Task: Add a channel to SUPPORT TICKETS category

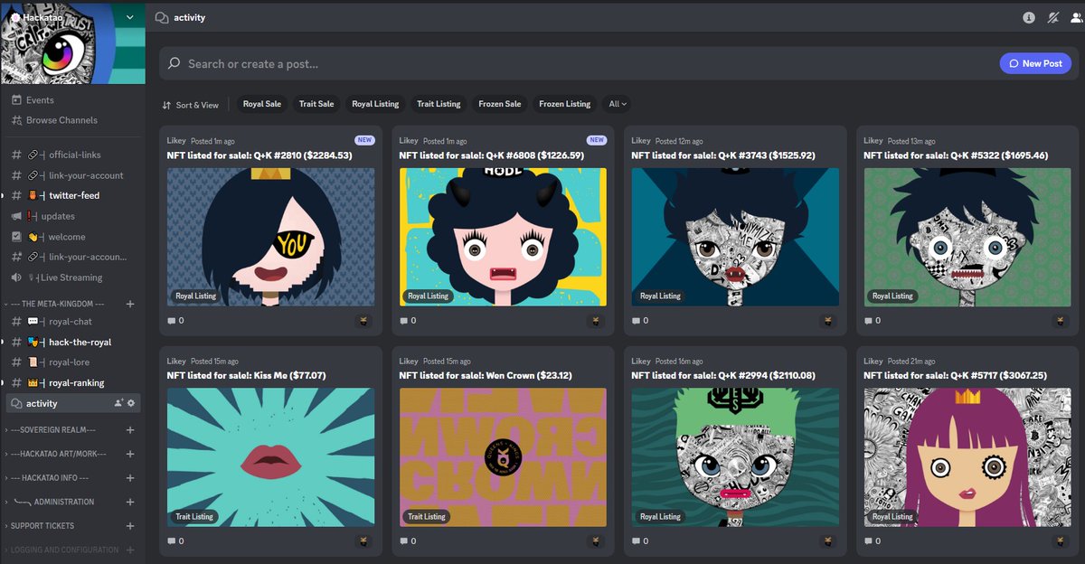Action: click(x=130, y=526)
